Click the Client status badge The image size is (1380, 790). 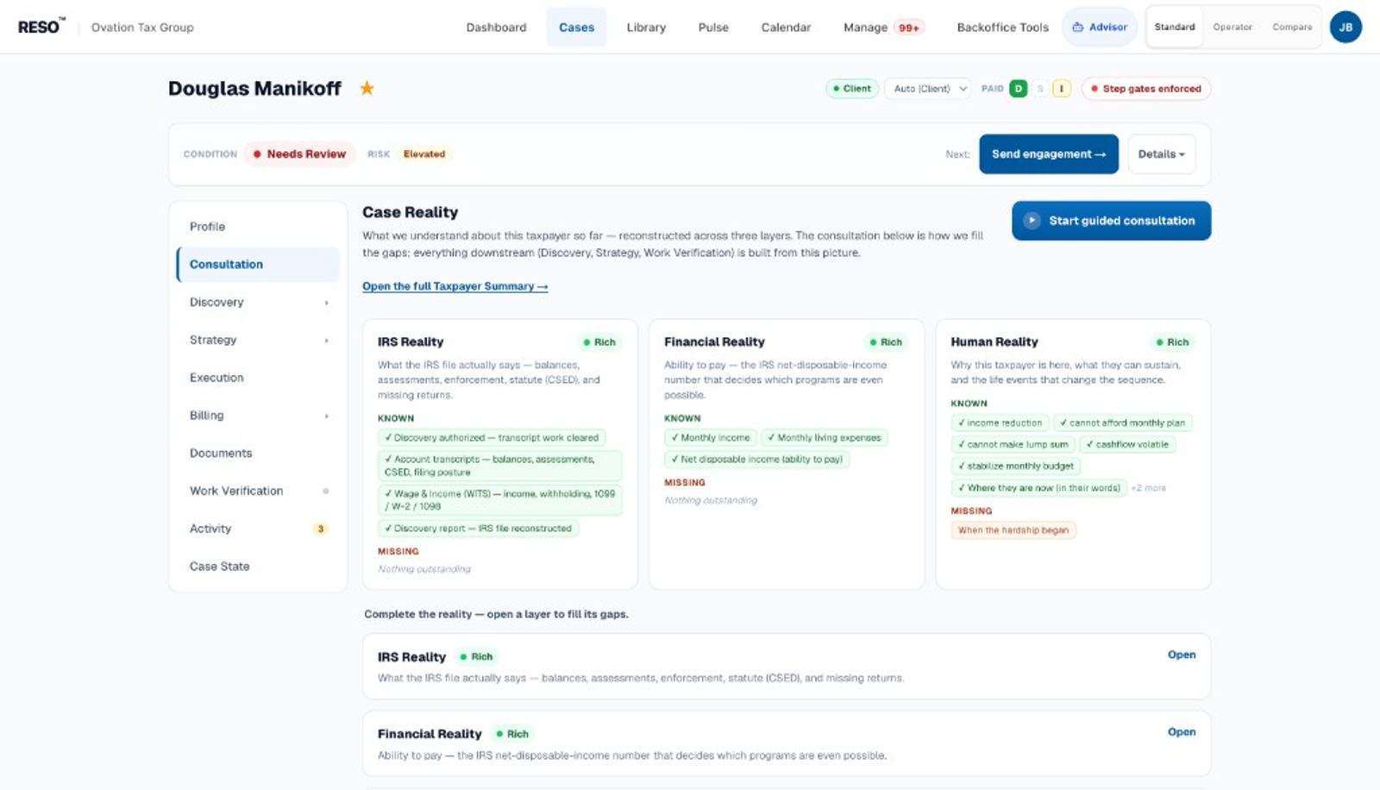tap(852, 88)
